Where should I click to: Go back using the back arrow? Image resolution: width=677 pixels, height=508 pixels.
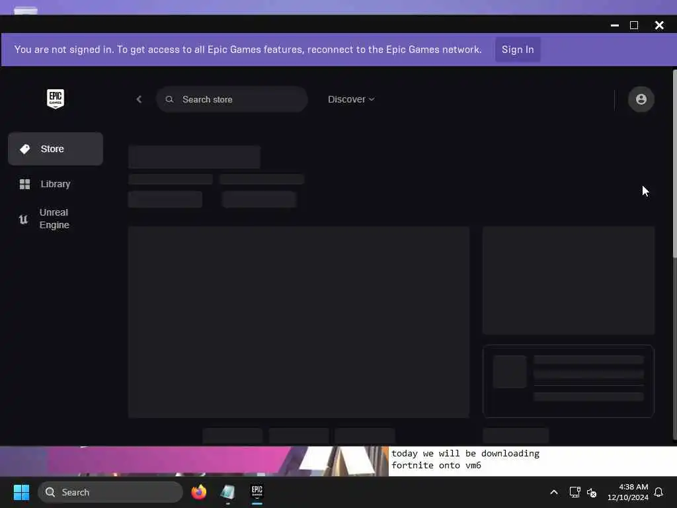click(x=139, y=99)
